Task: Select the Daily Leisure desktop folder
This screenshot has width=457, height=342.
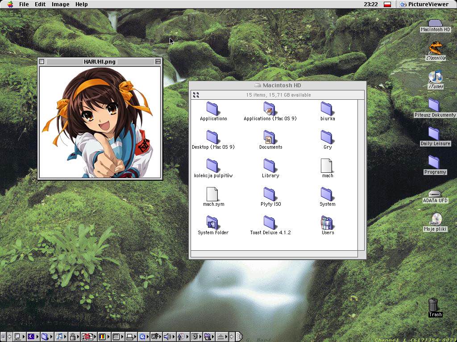Action: click(435, 137)
